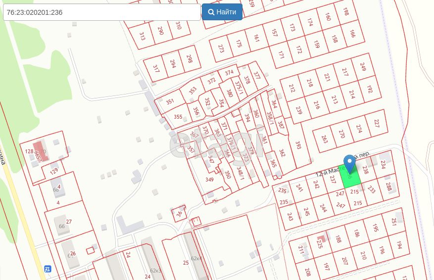Select parcel labeled 350
The image size is (434, 280).
point(228,175)
